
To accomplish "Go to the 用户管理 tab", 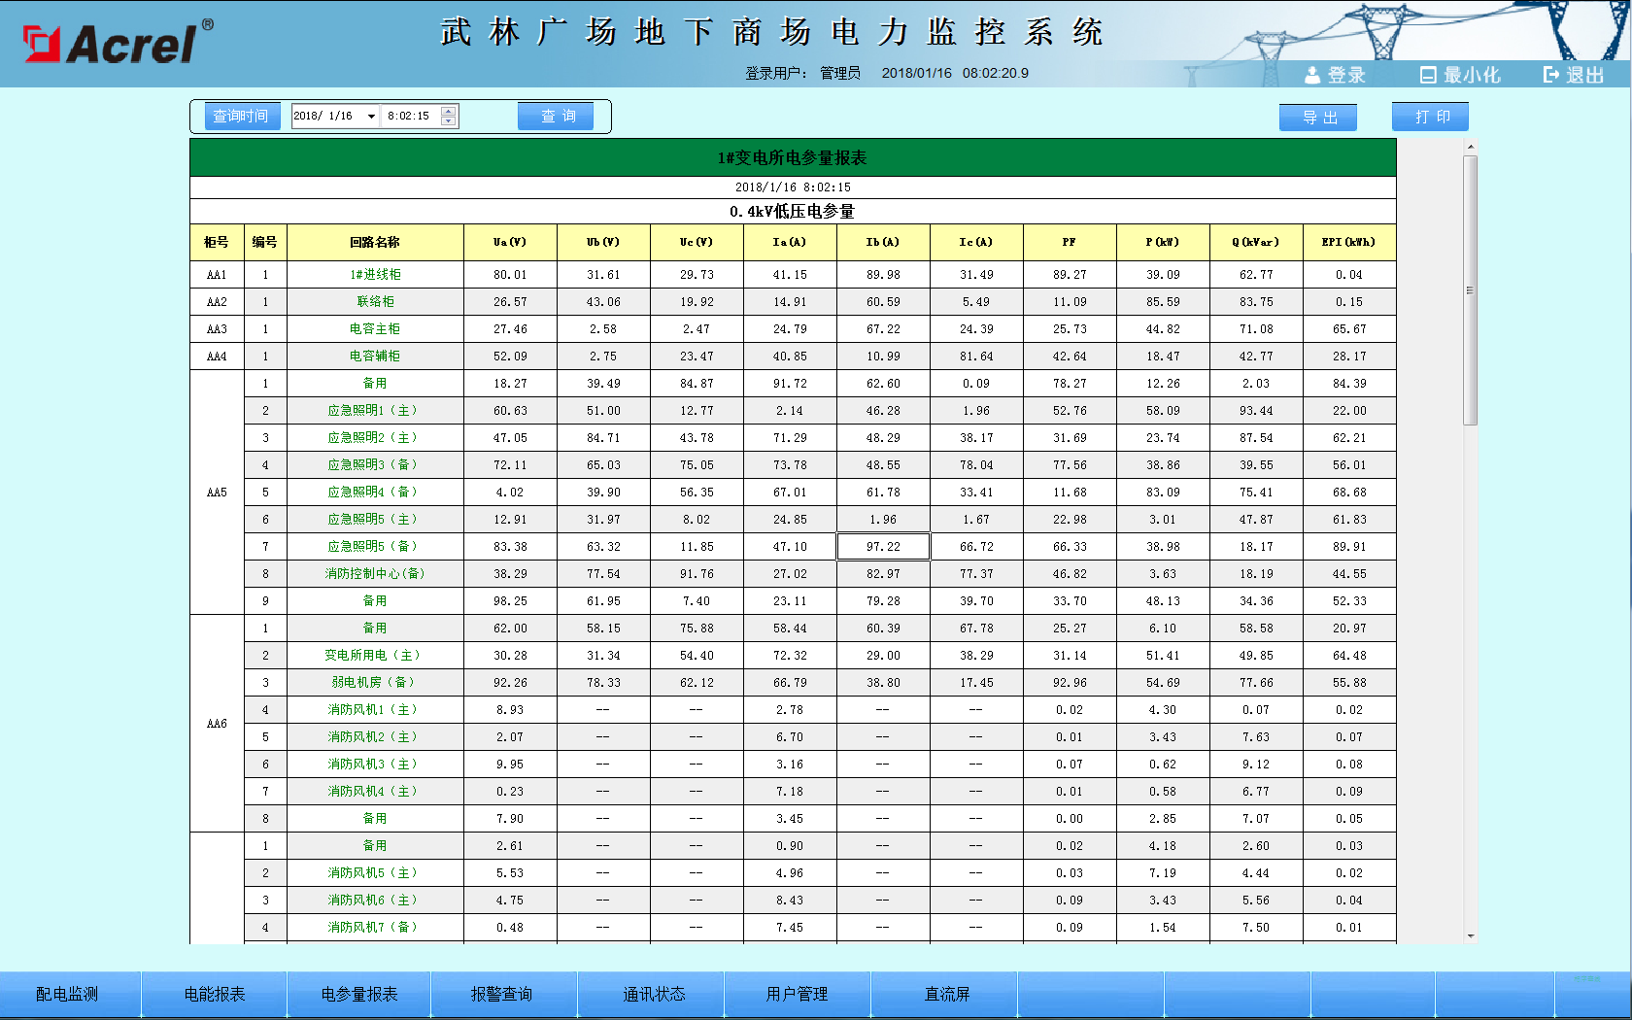I will [797, 994].
